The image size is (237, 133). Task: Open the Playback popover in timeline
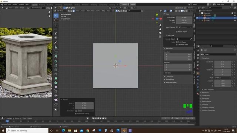click(10, 118)
